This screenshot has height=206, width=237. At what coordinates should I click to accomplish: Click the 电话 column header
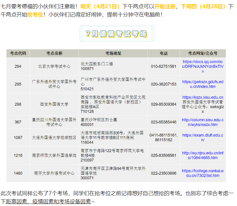pyautogui.click(x=164, y=53)
